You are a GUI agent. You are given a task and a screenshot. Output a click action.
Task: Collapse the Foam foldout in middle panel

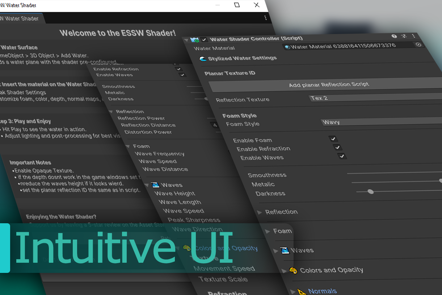[x=127, y=146]
